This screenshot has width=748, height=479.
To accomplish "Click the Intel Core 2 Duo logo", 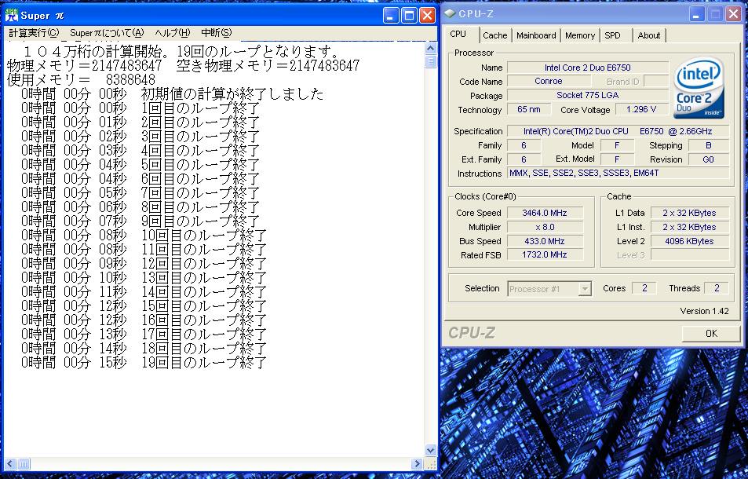I will [699, 88].
